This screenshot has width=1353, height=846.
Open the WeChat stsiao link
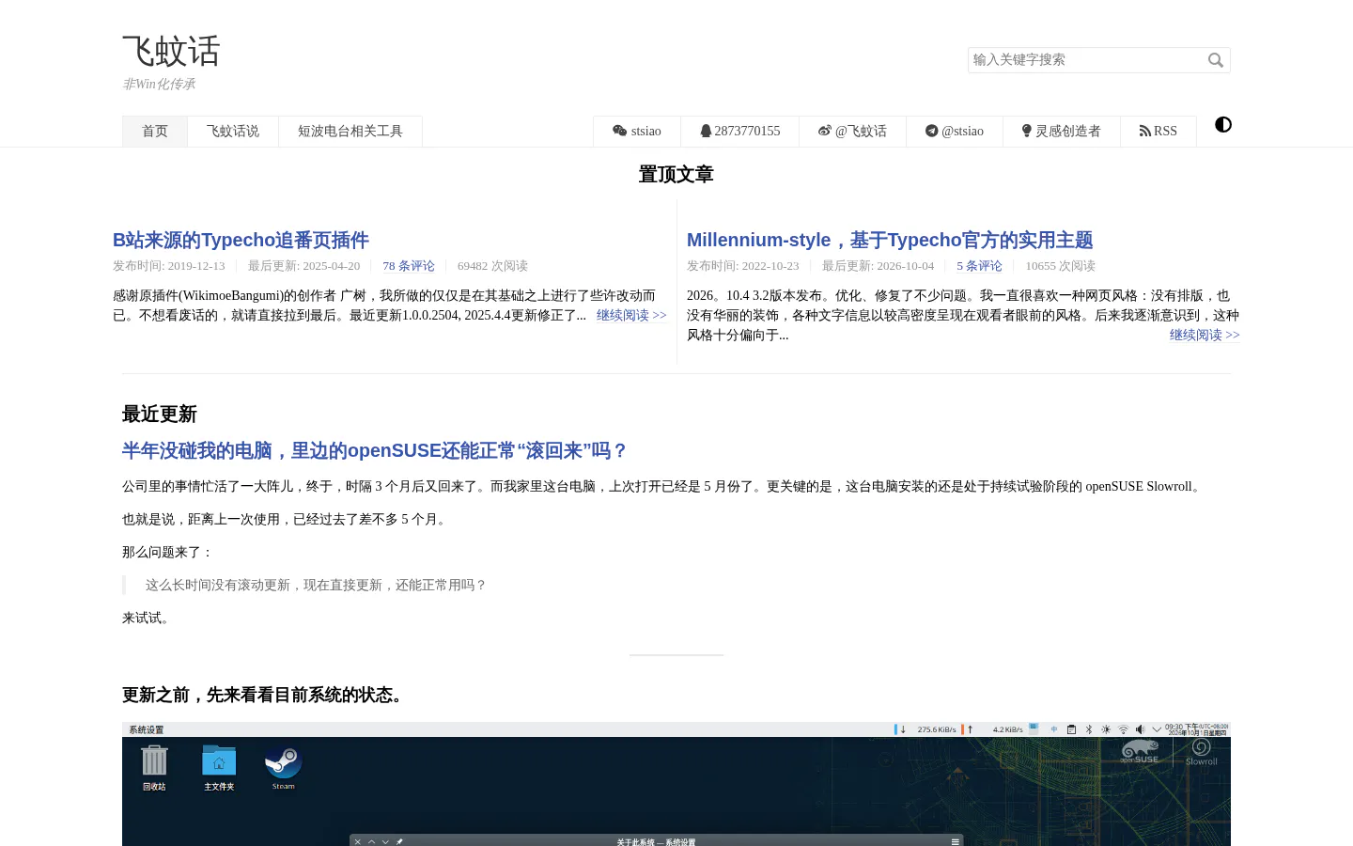[x=637, y=132]
